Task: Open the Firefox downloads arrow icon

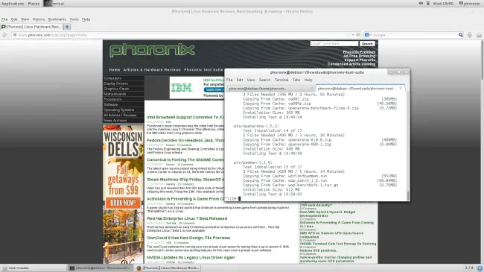Action: click(x=470, y=35)
